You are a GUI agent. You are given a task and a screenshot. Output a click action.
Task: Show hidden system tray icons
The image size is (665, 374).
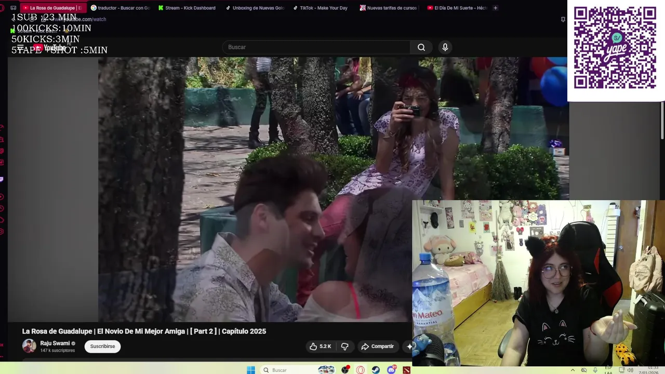point(574,370)
